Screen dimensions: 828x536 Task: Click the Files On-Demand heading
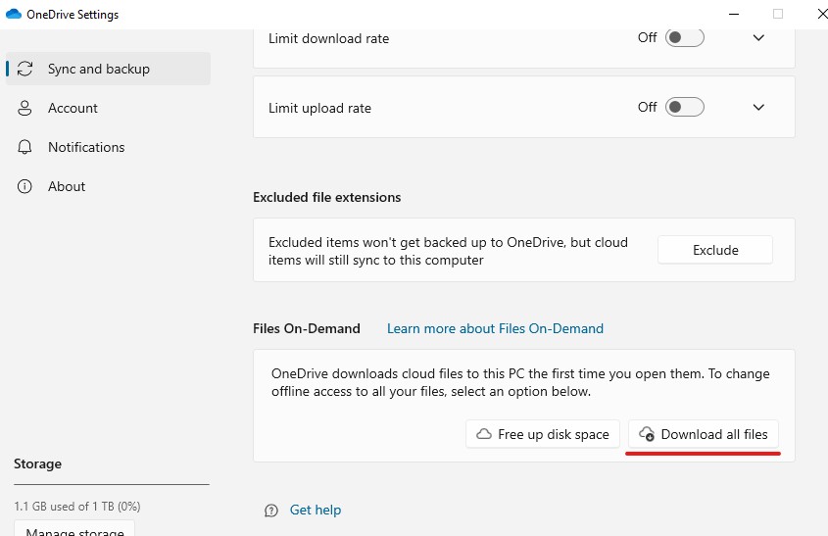pyautogui.click(x=307, y=328)
